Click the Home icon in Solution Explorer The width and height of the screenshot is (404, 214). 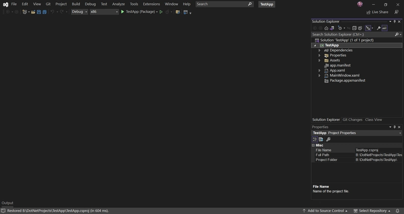(326, 28)
